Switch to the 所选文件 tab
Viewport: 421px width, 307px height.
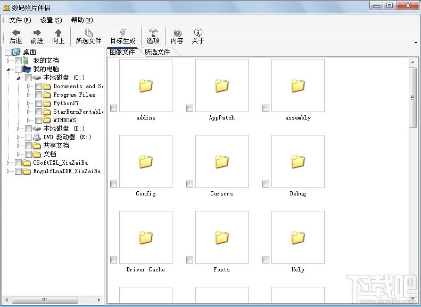(158, 52)
